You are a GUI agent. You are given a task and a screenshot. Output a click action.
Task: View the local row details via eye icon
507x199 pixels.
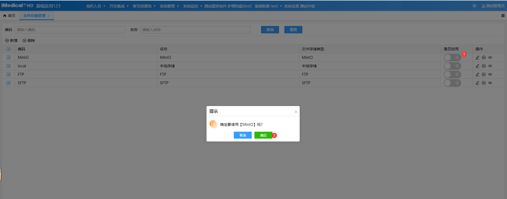(490, 66)
